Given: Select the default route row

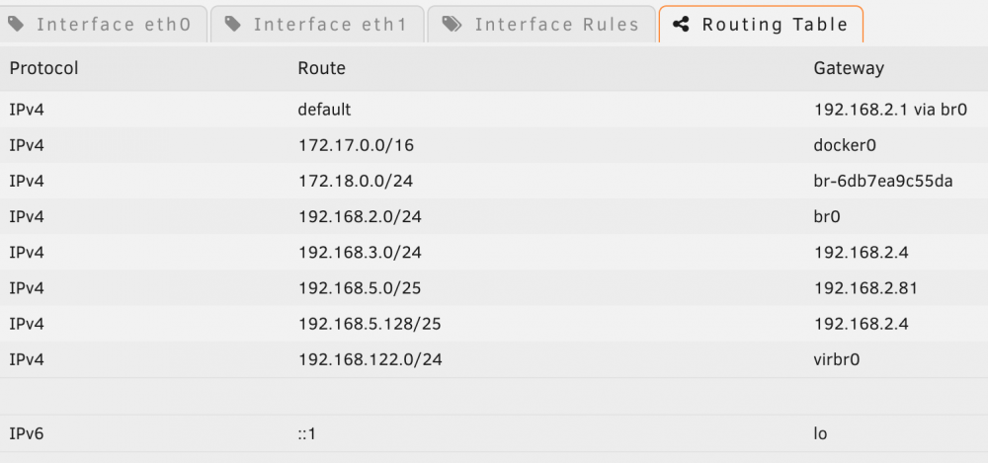Looking at the screenshot, I should (x=494, y=110).
